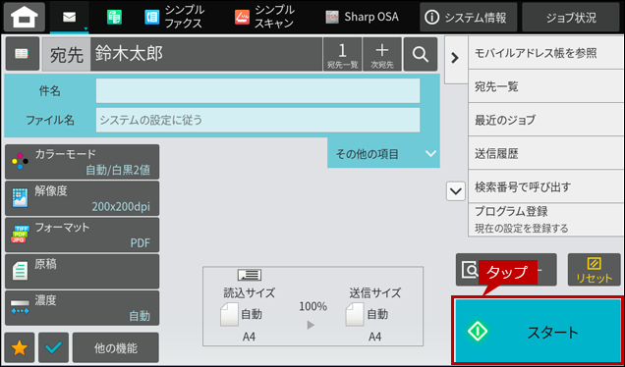Collapse the action panel with the right chevron
Viewport: 625px width, 367px height.
[455, 59]
